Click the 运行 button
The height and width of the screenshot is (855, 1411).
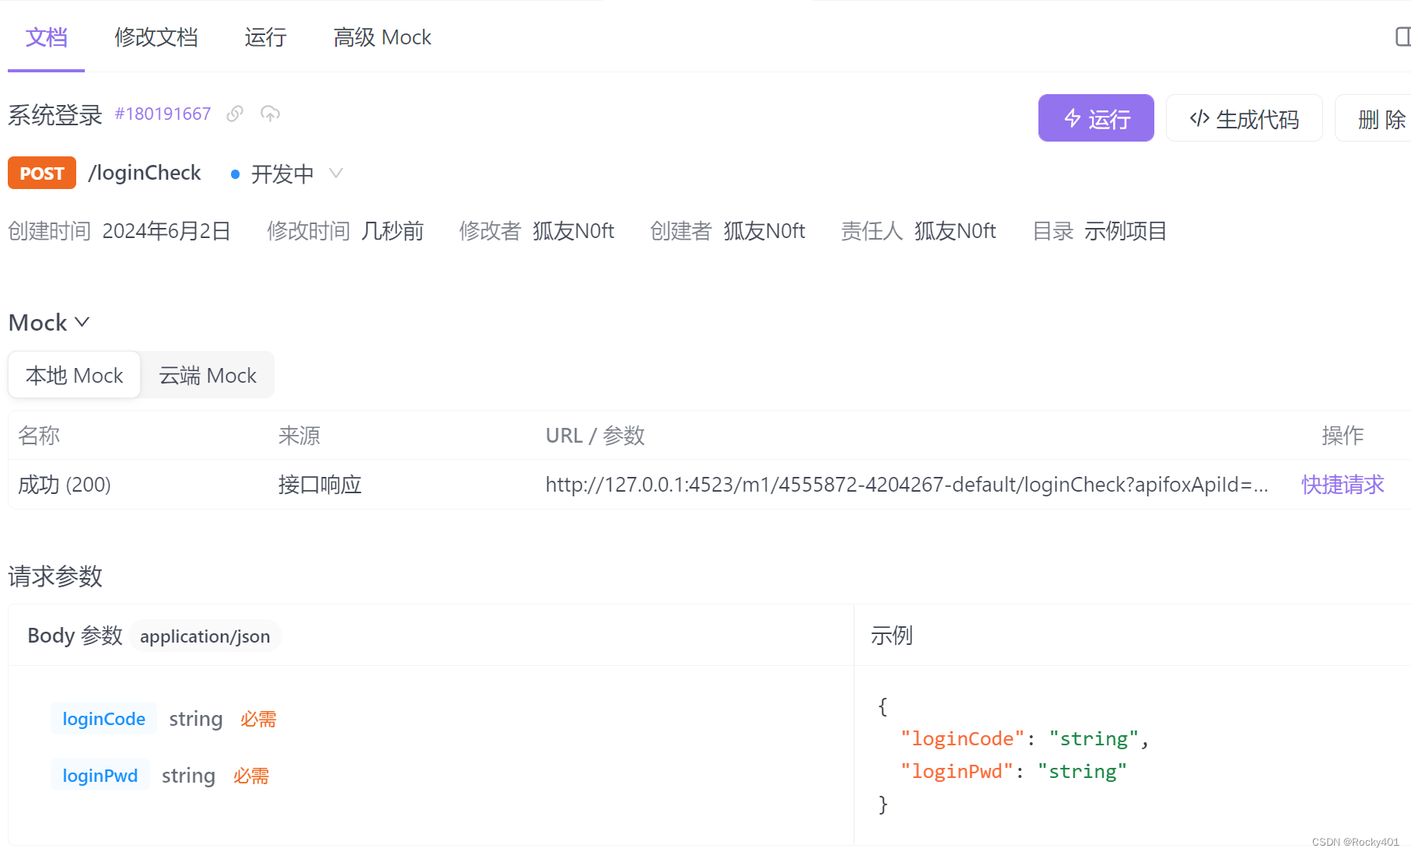coord(1096,118)
